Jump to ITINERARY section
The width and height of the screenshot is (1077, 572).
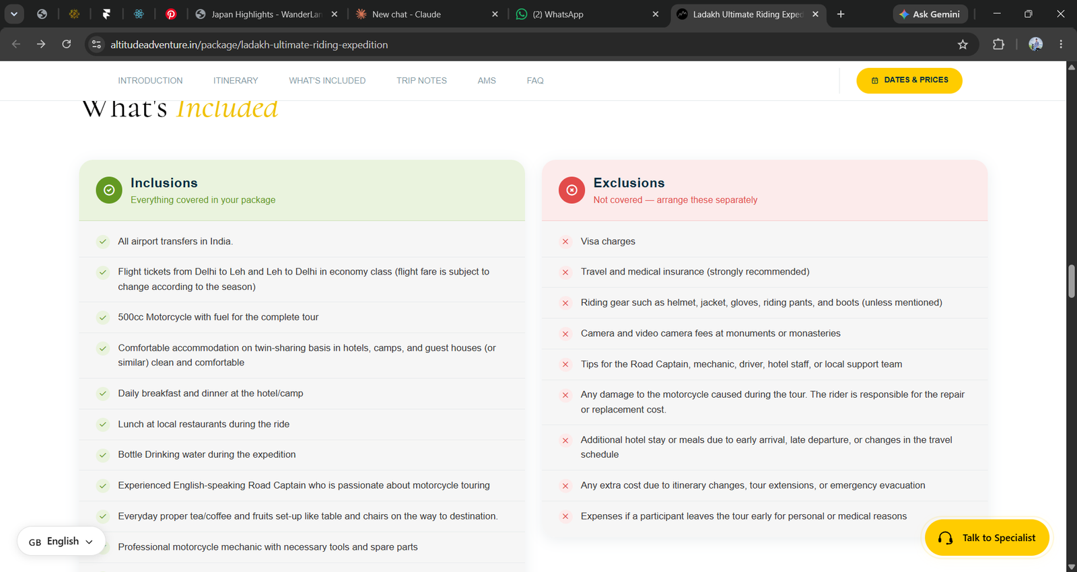(236, 81)
